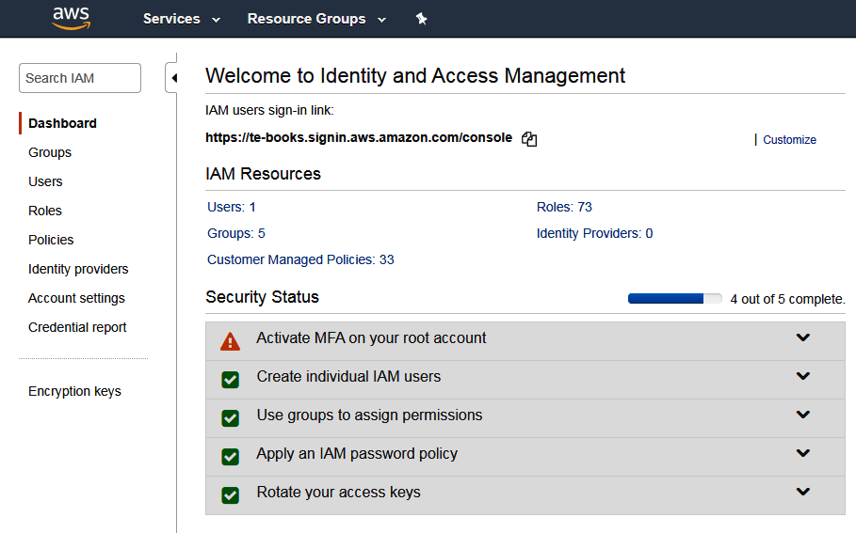Image resolution: width=856 pixels, height=533 pixels.
Task: Open Identity providers in the sidebar
Action: point(78,269)
